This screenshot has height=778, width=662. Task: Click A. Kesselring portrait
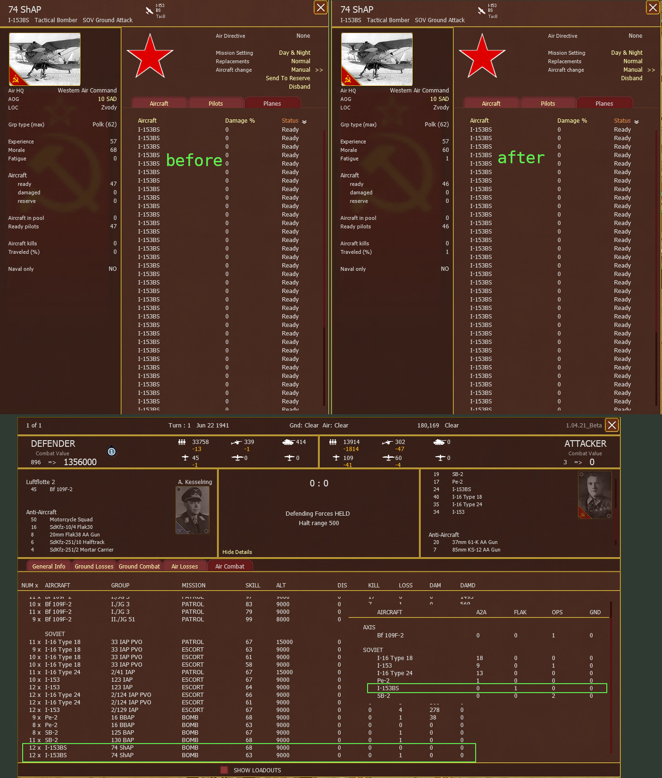pos(193,510)
